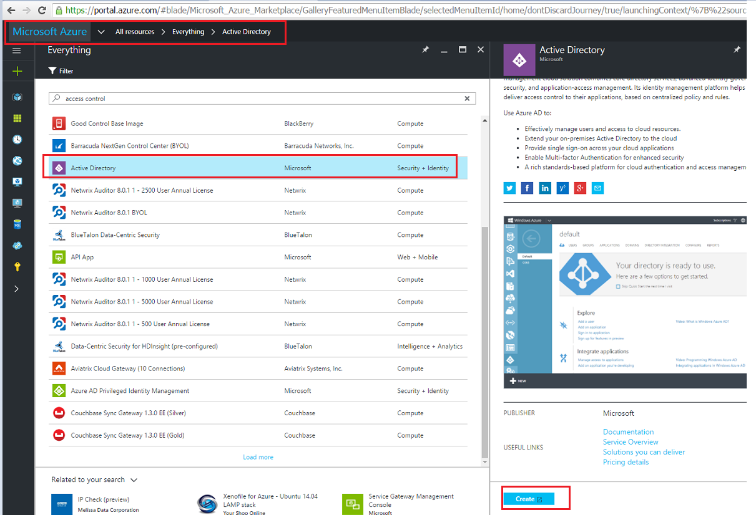Open Subscriptions key icon in sidebar

click(x=17, y=267)
